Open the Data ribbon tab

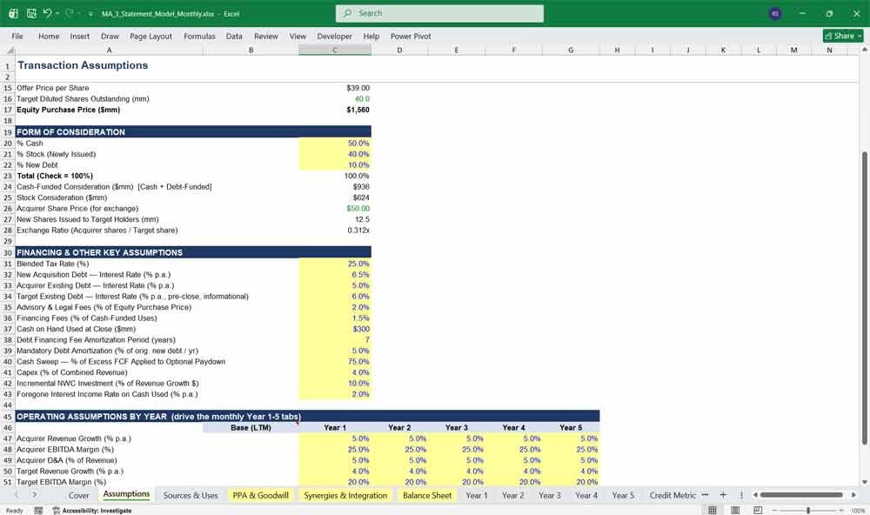pyautogui.click(x=234, y=36)
